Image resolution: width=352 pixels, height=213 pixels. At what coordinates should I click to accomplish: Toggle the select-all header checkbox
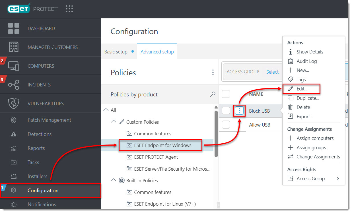(x=226, y=94)
